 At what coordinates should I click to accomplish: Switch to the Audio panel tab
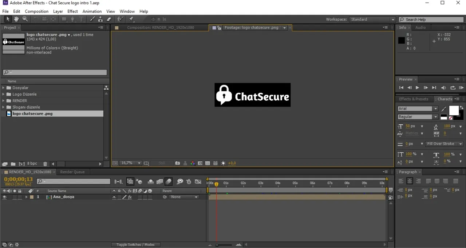click(x=420, y=28)
